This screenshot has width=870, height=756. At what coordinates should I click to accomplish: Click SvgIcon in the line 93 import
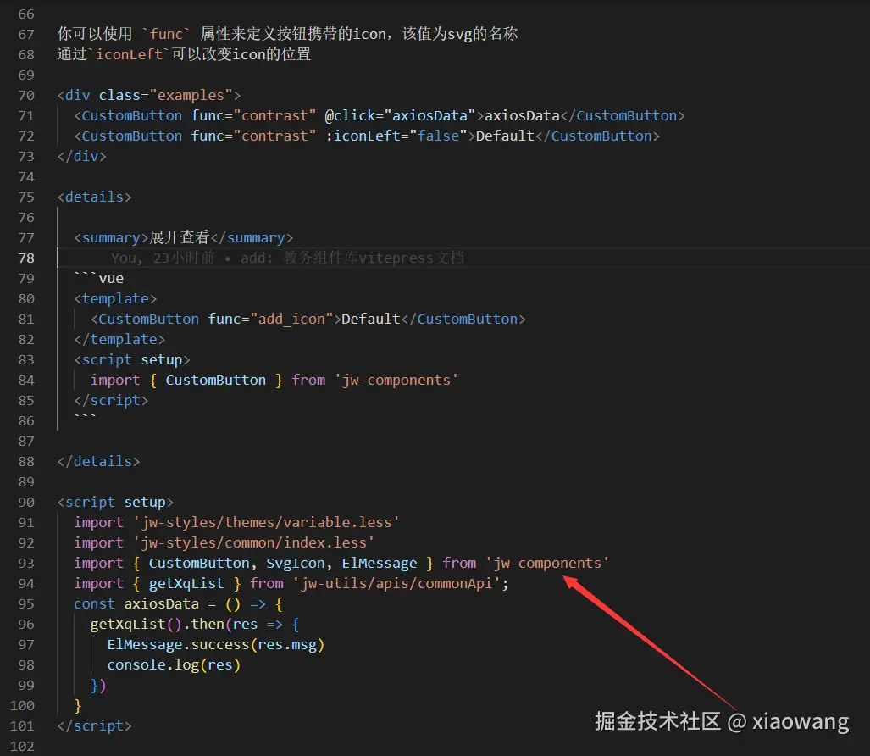[295, 564]
